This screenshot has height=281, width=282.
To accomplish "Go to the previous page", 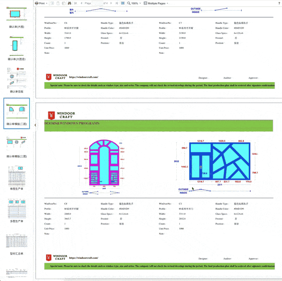I will 82,3.
